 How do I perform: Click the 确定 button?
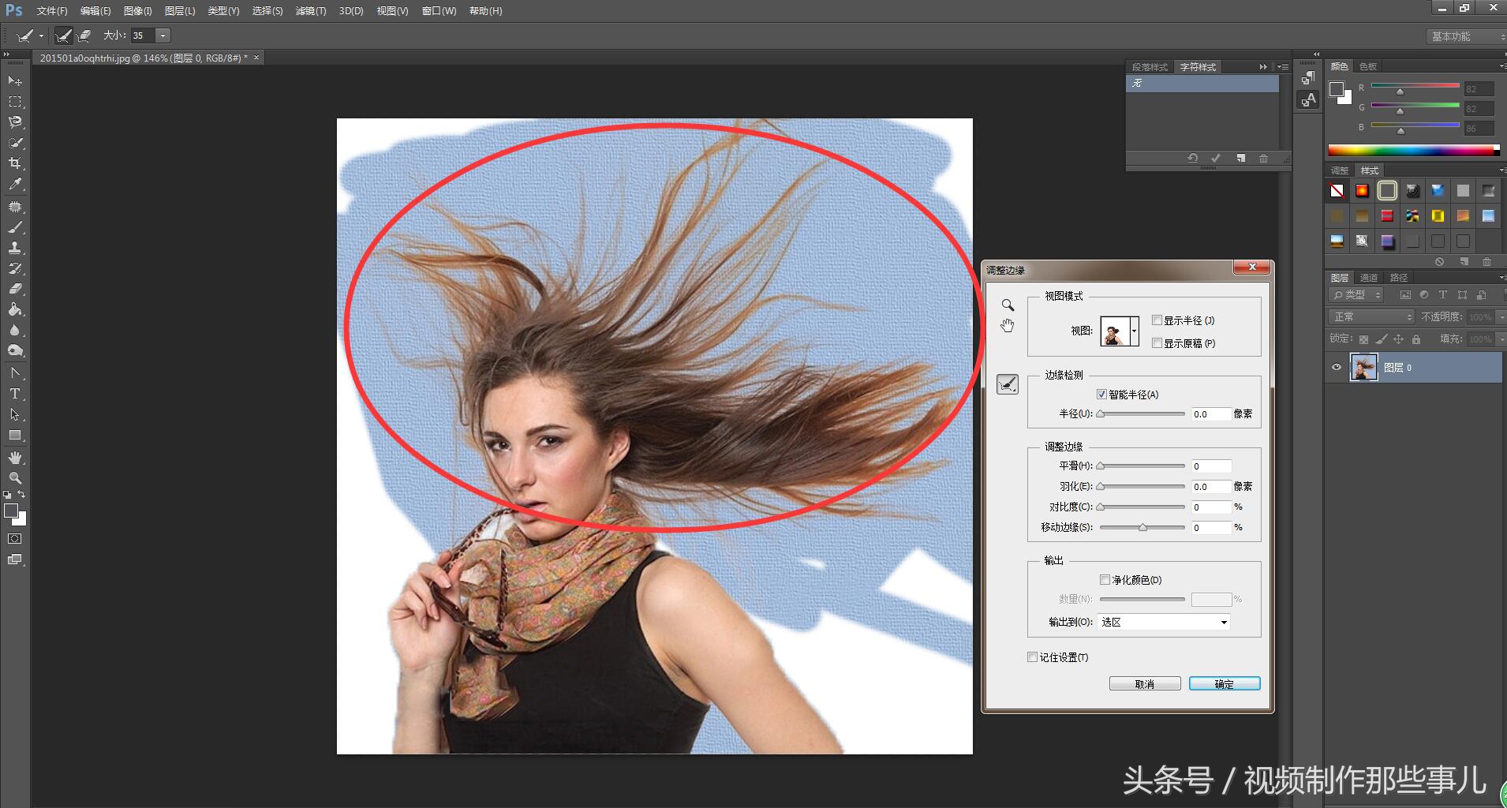1224,684
